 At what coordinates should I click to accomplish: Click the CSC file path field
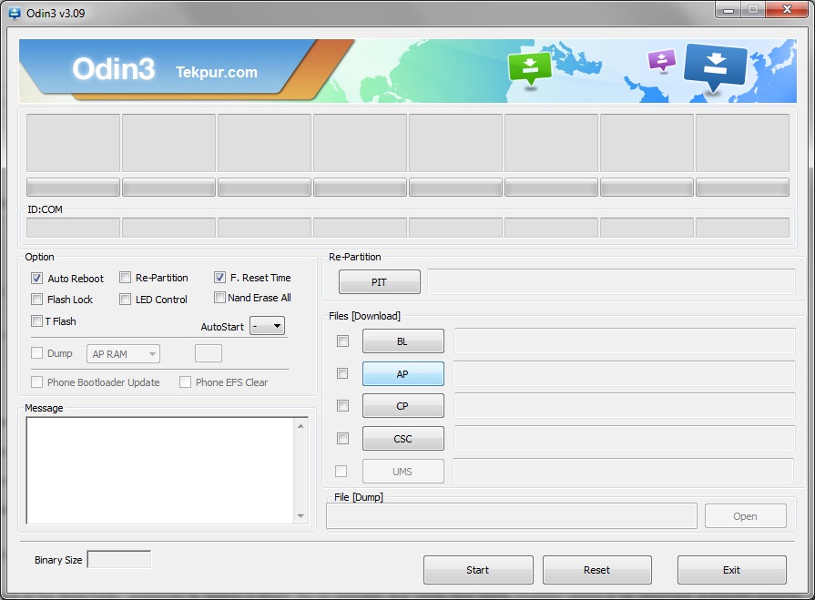625,439
